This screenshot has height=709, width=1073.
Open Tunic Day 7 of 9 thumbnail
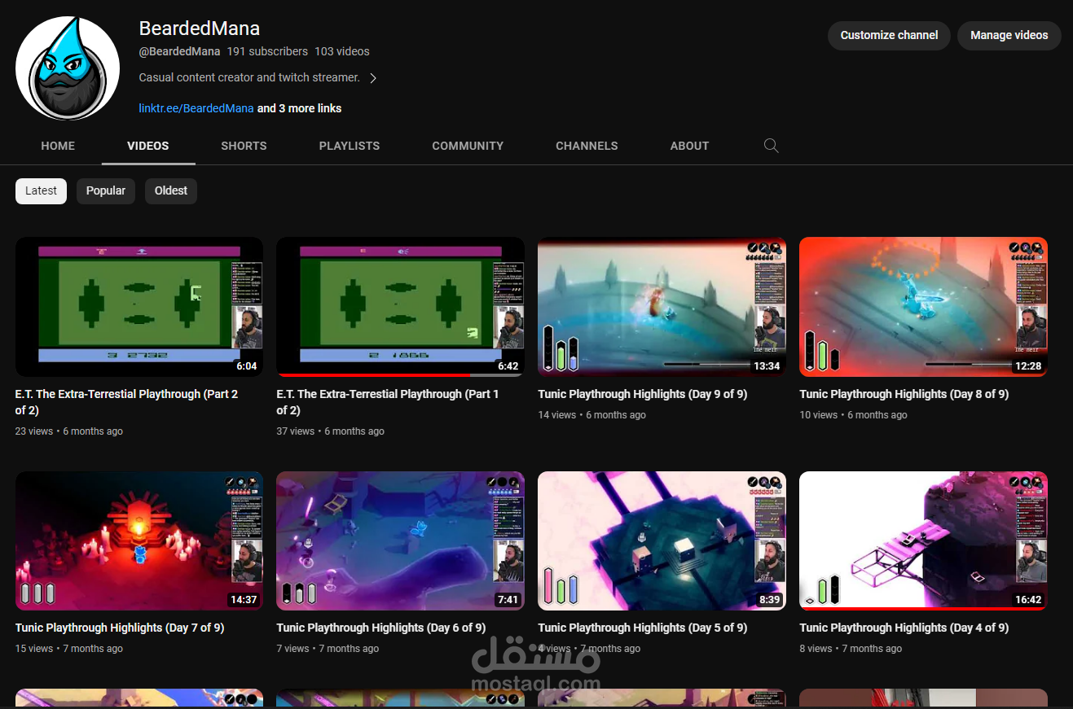coord(139,541)
